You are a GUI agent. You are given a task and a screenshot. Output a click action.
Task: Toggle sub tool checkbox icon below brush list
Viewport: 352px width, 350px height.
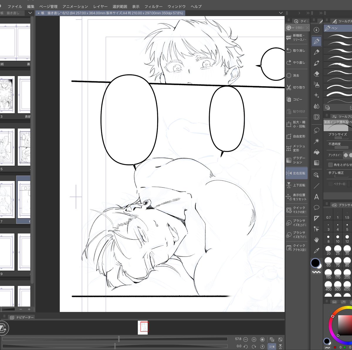pyautogui.click(x=328, y=107)
